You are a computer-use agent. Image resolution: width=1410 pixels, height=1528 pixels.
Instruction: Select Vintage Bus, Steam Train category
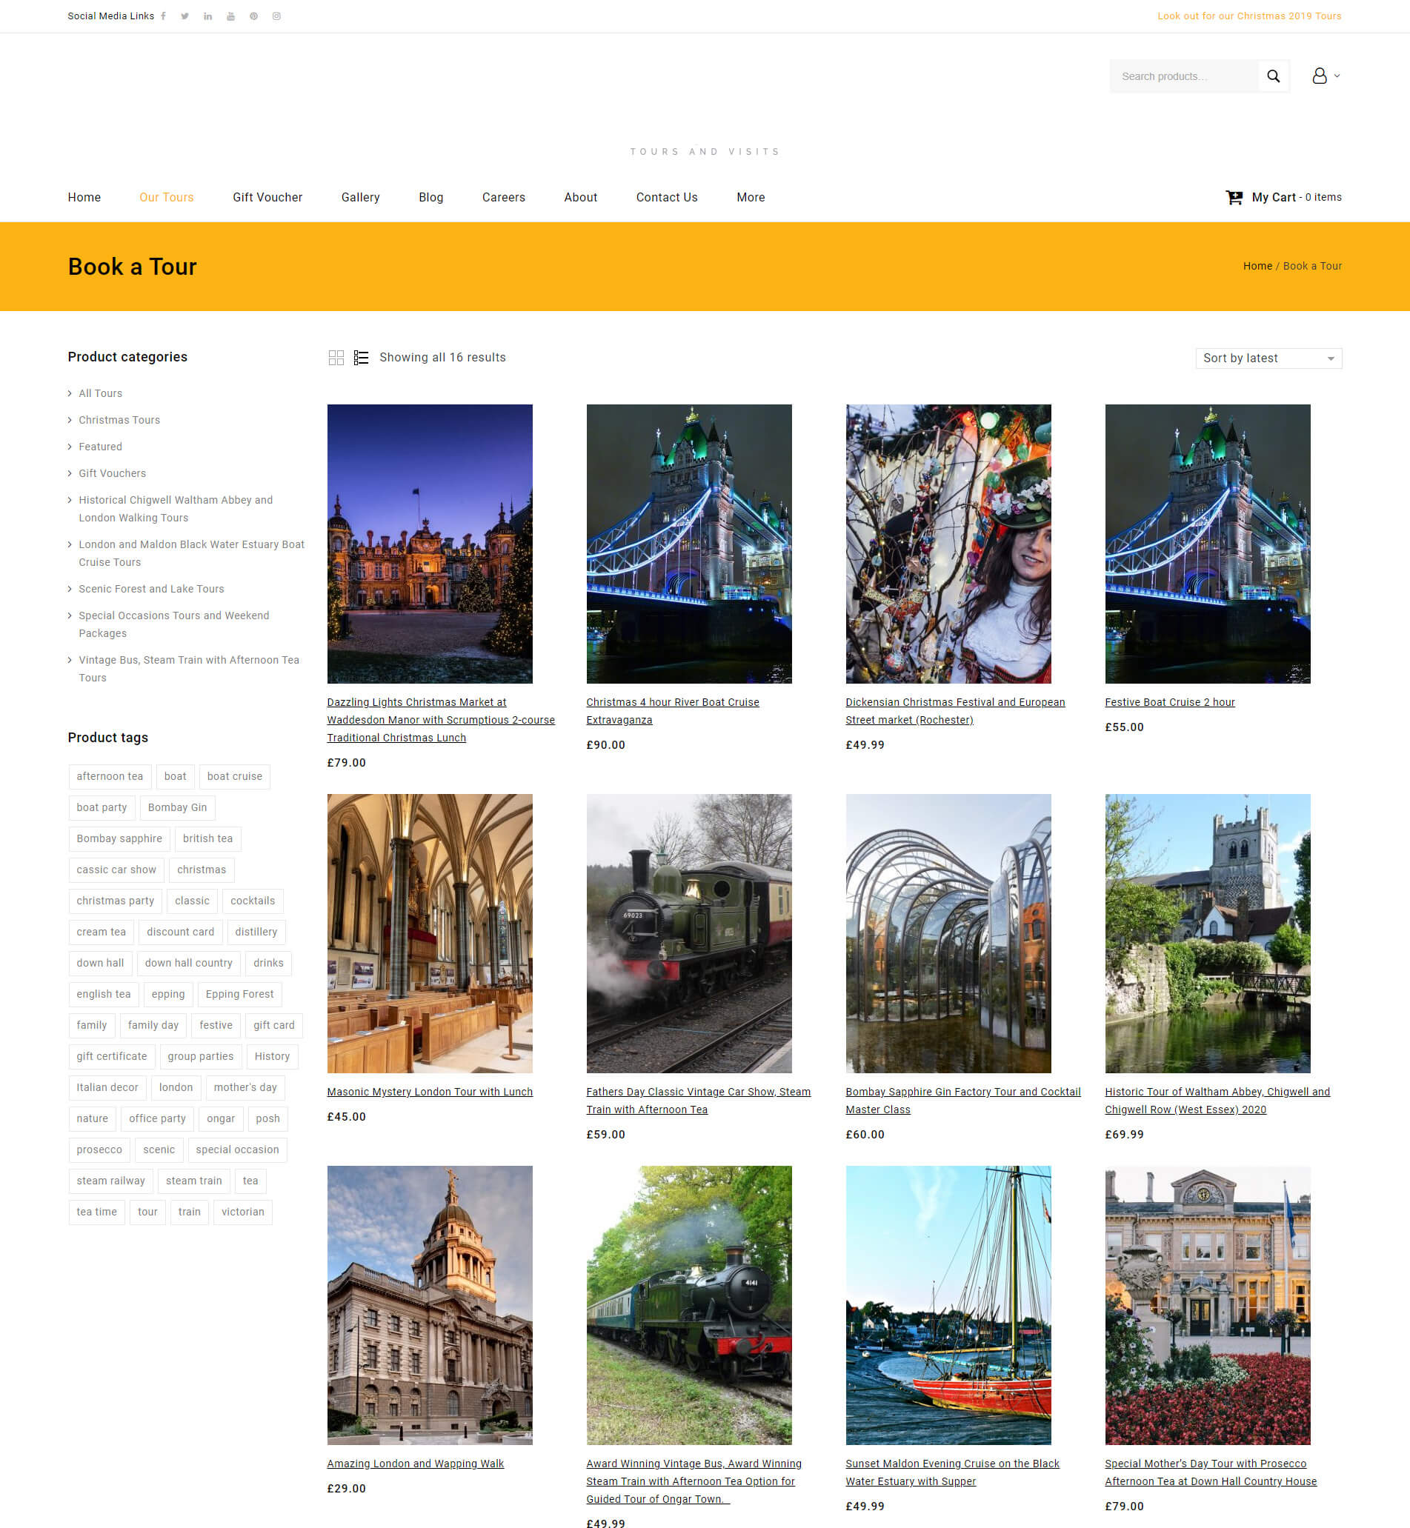point(188,669)
